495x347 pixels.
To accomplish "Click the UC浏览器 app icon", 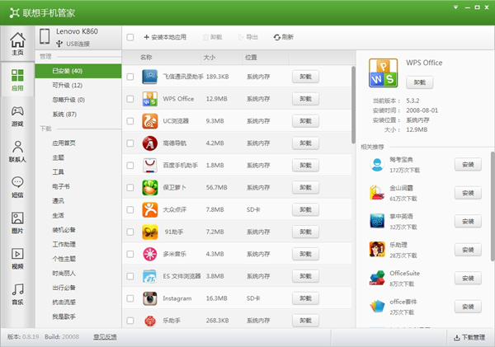I will click(149, 121).
